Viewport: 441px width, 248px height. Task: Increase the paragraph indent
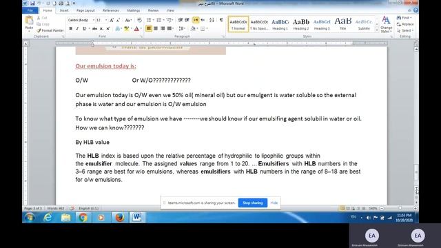pos(187,20)
